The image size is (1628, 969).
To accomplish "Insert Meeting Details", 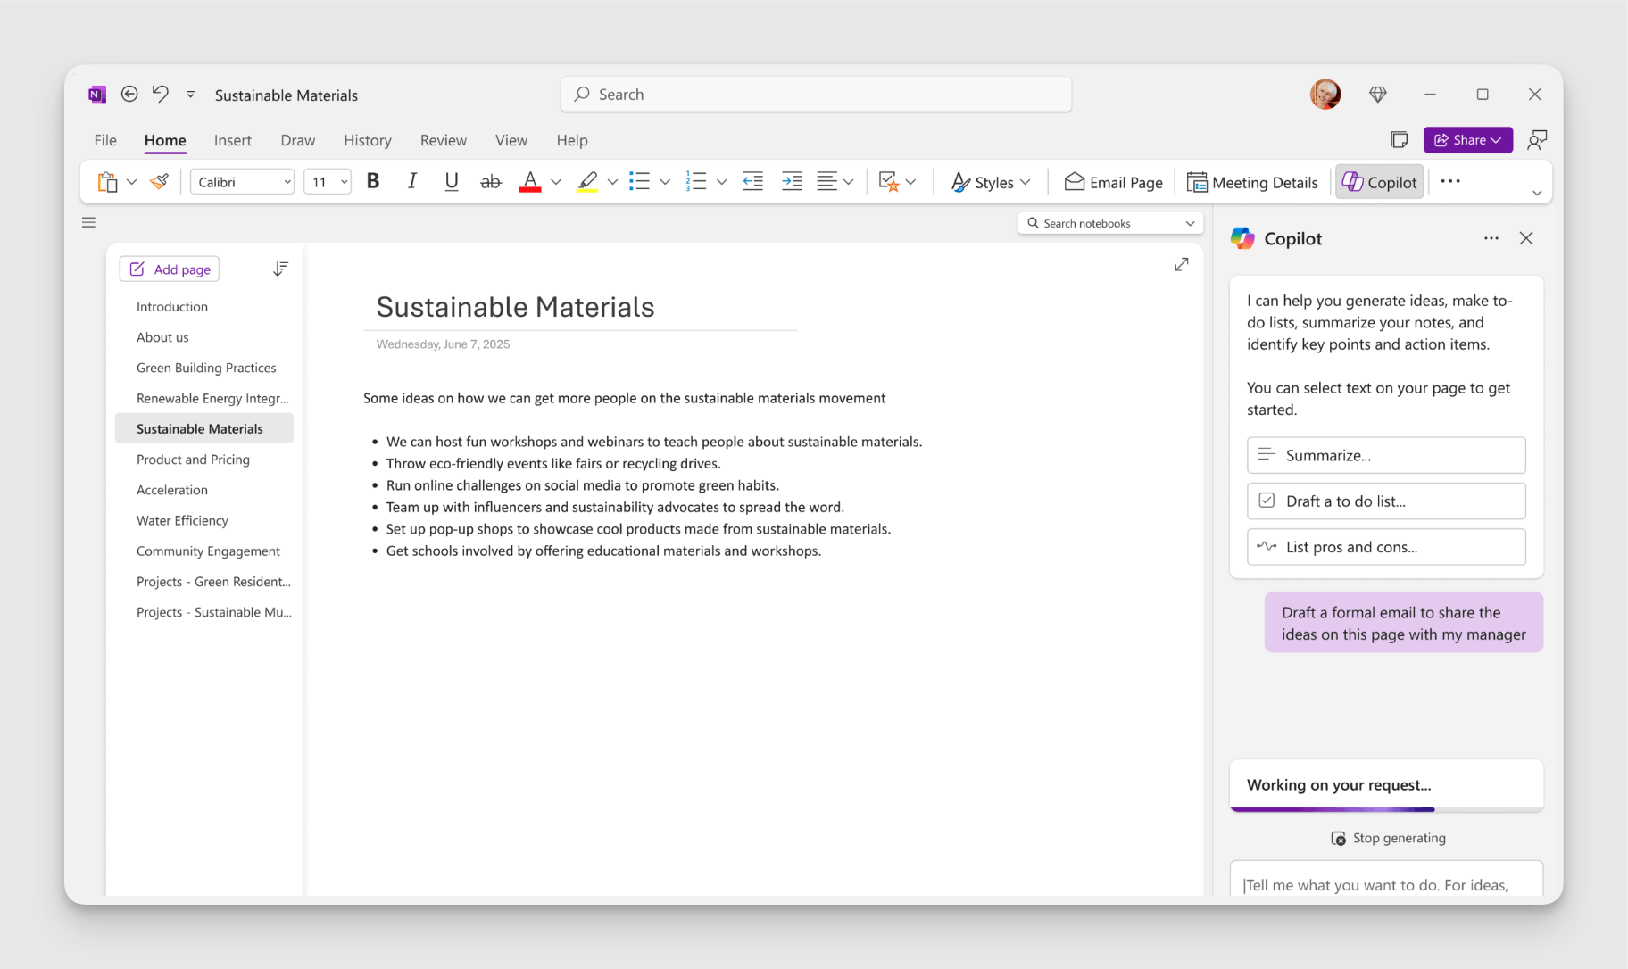I will coord(1252,181).
